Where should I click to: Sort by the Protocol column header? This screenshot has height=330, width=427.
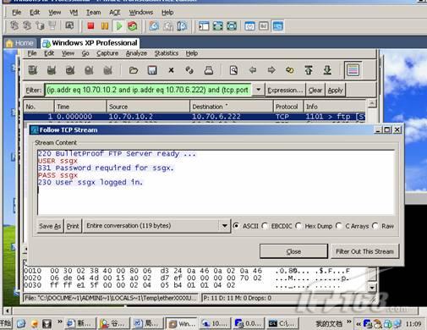287,107
